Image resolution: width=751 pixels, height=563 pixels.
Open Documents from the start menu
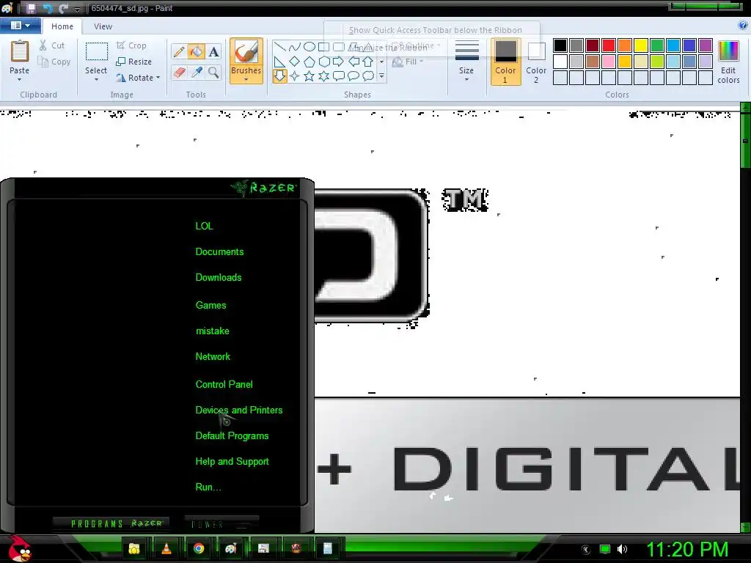[219, 252]
